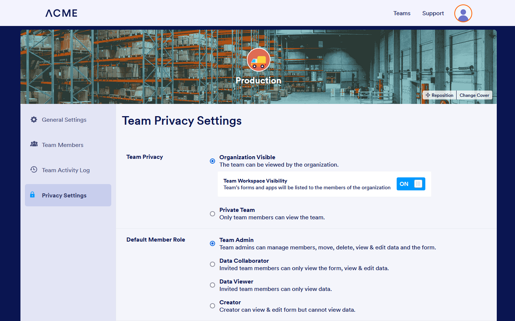
Task: Turn off the Team Workspace Visibility switch
Action: pyautogui.click(x=411, y=184)
